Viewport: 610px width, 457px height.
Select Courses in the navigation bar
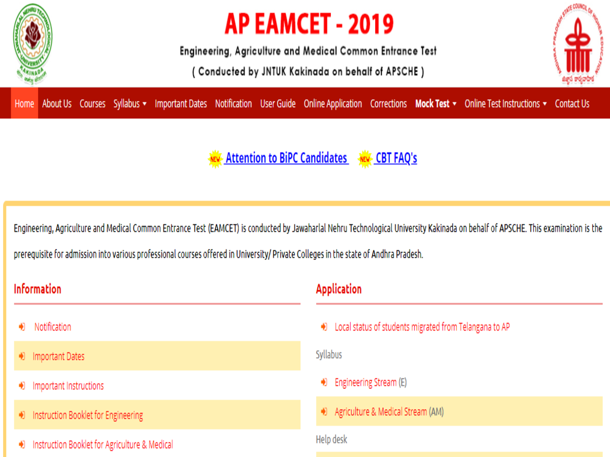[93, 104]
